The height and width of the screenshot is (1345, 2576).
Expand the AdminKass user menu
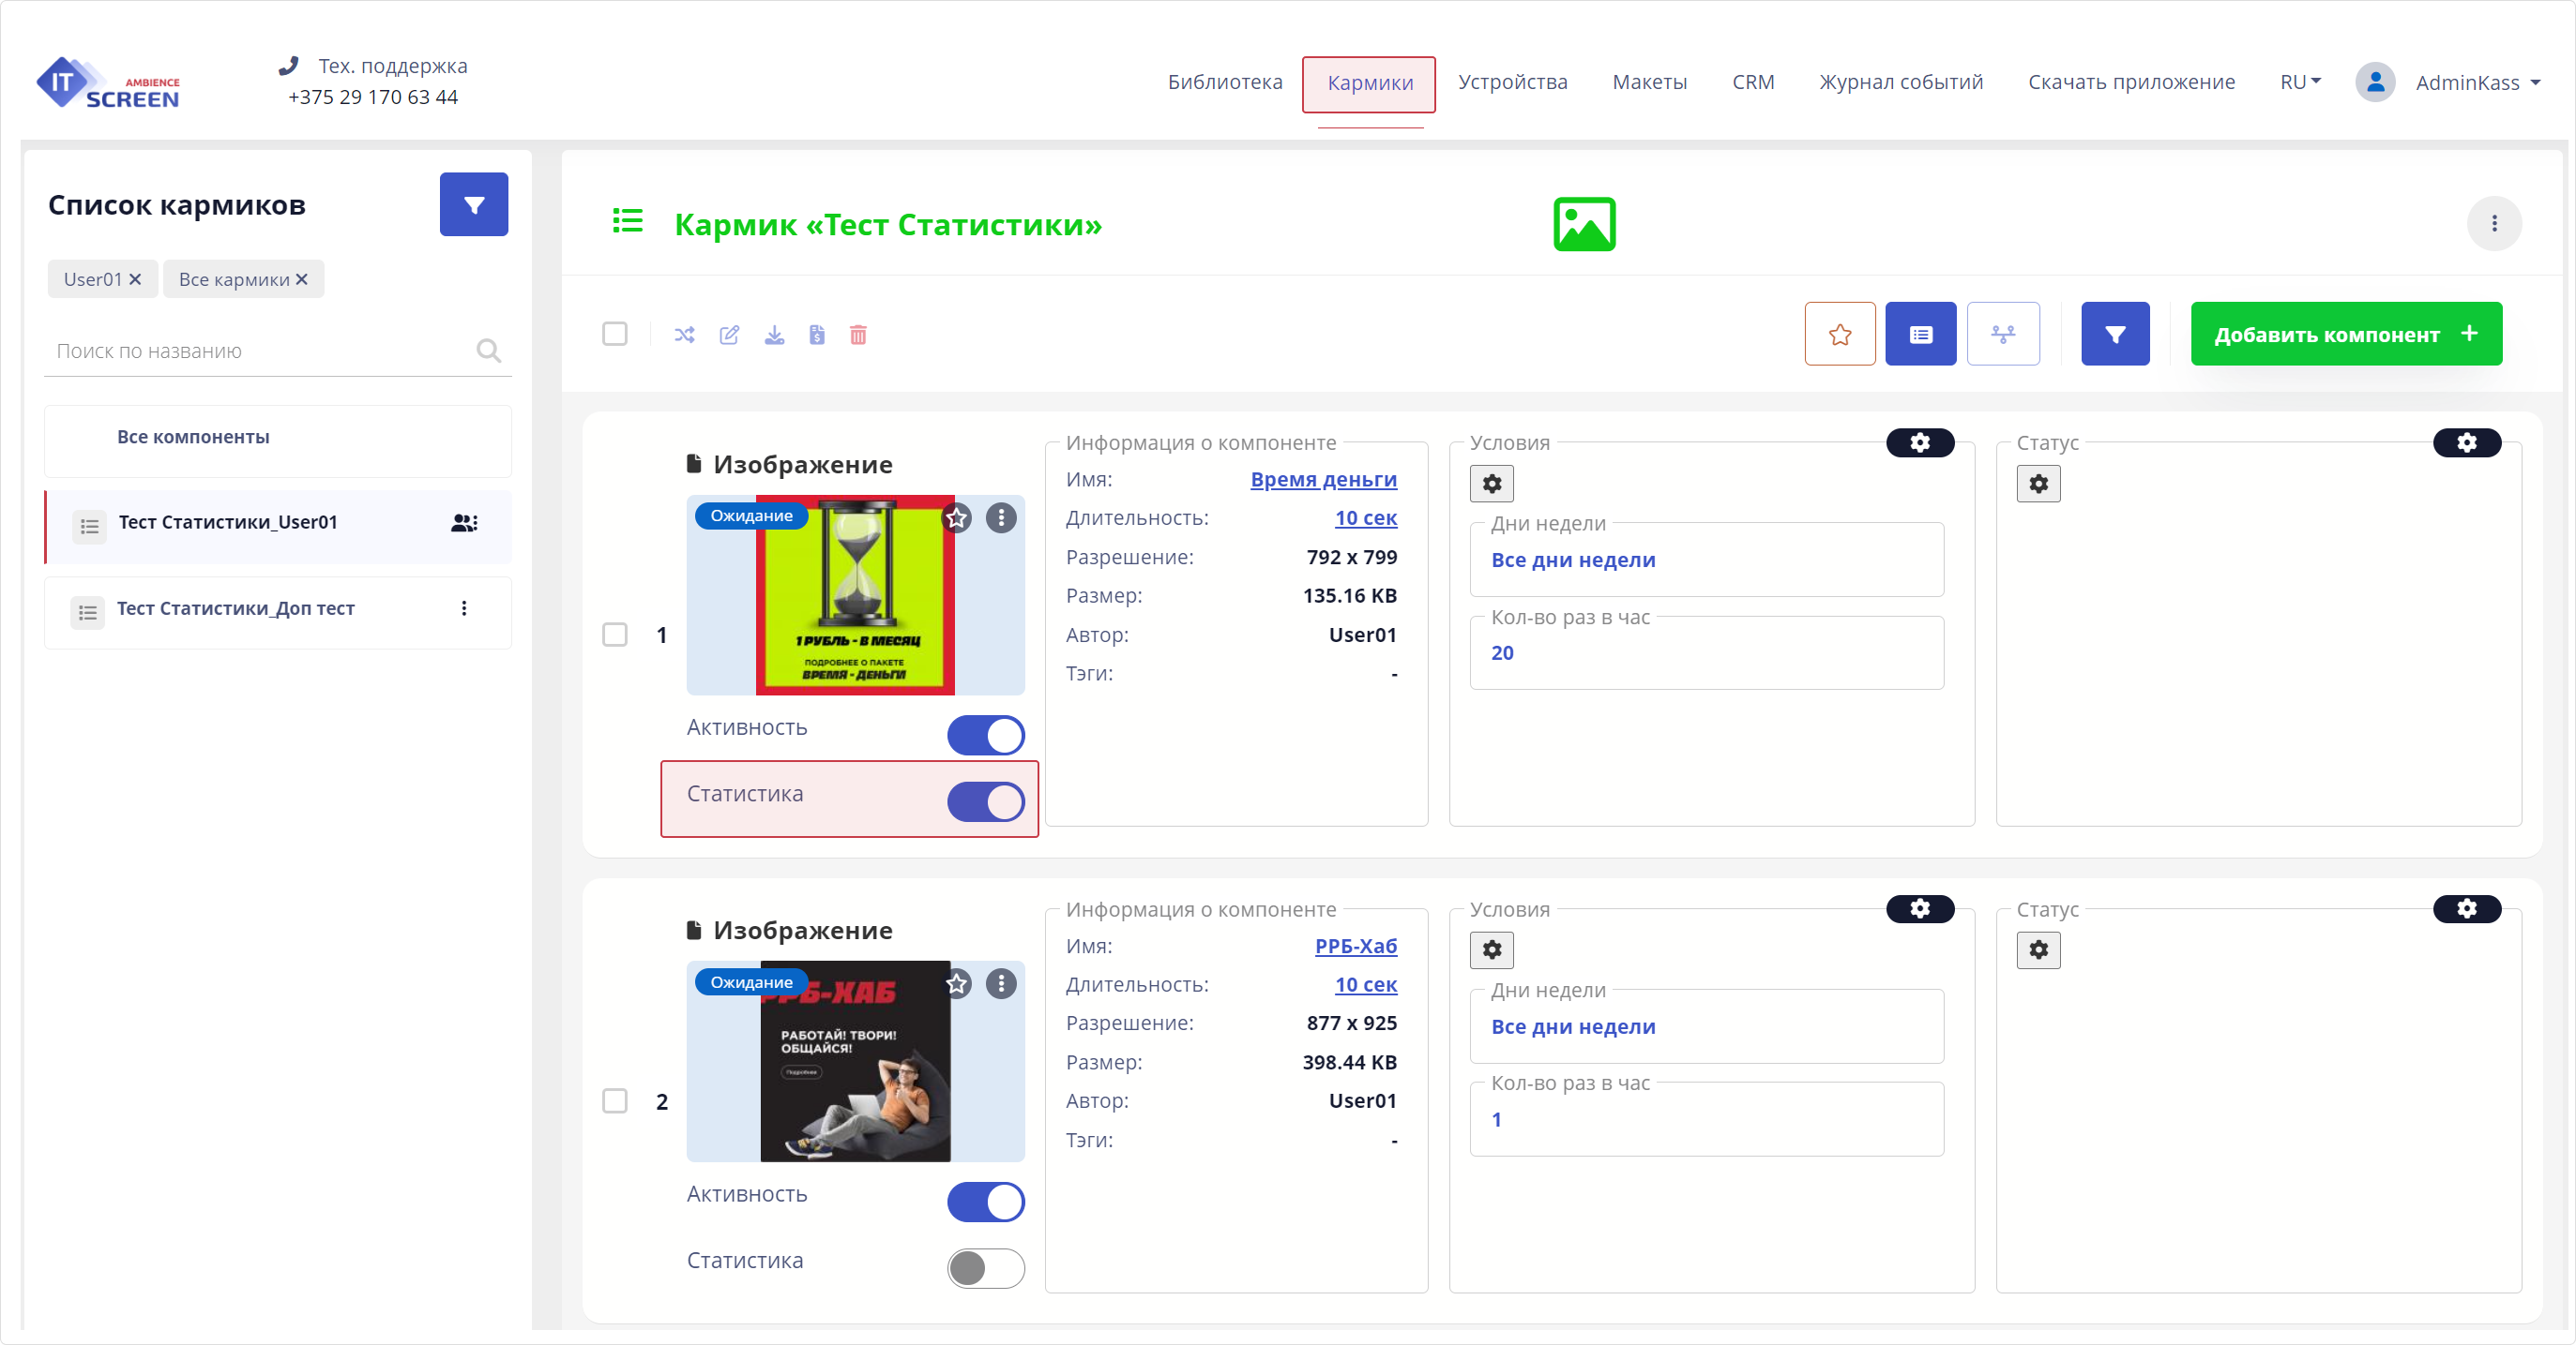click(x=2477, y=82)
